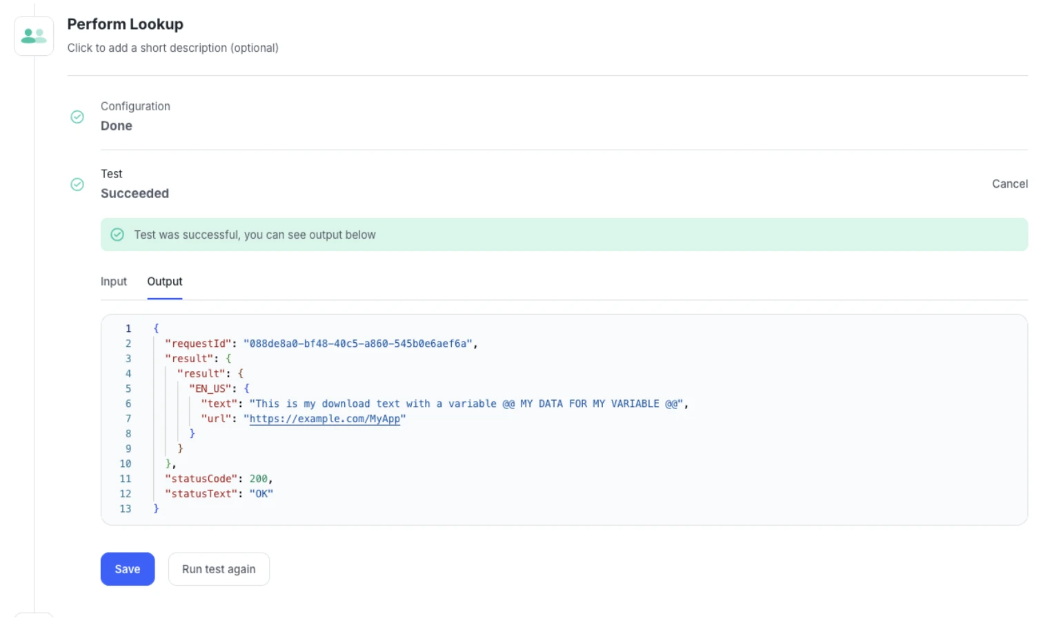Edit the Perform Lookup step title
The height and width of the screenshot is (625, 1050).
(x=125, y=24)
